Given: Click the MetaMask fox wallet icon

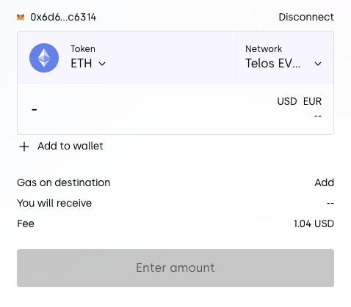Looking at the screenshot, I should pyautogui.click(x=21, y=18).
